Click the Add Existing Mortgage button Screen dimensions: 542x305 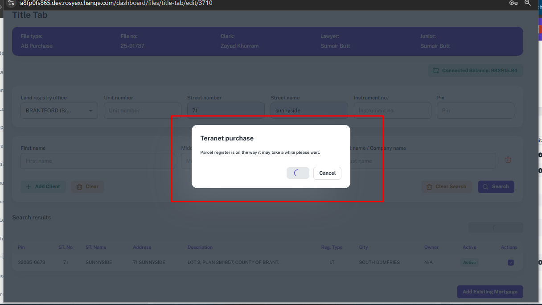pyautogui.click(x=489, y=292)
